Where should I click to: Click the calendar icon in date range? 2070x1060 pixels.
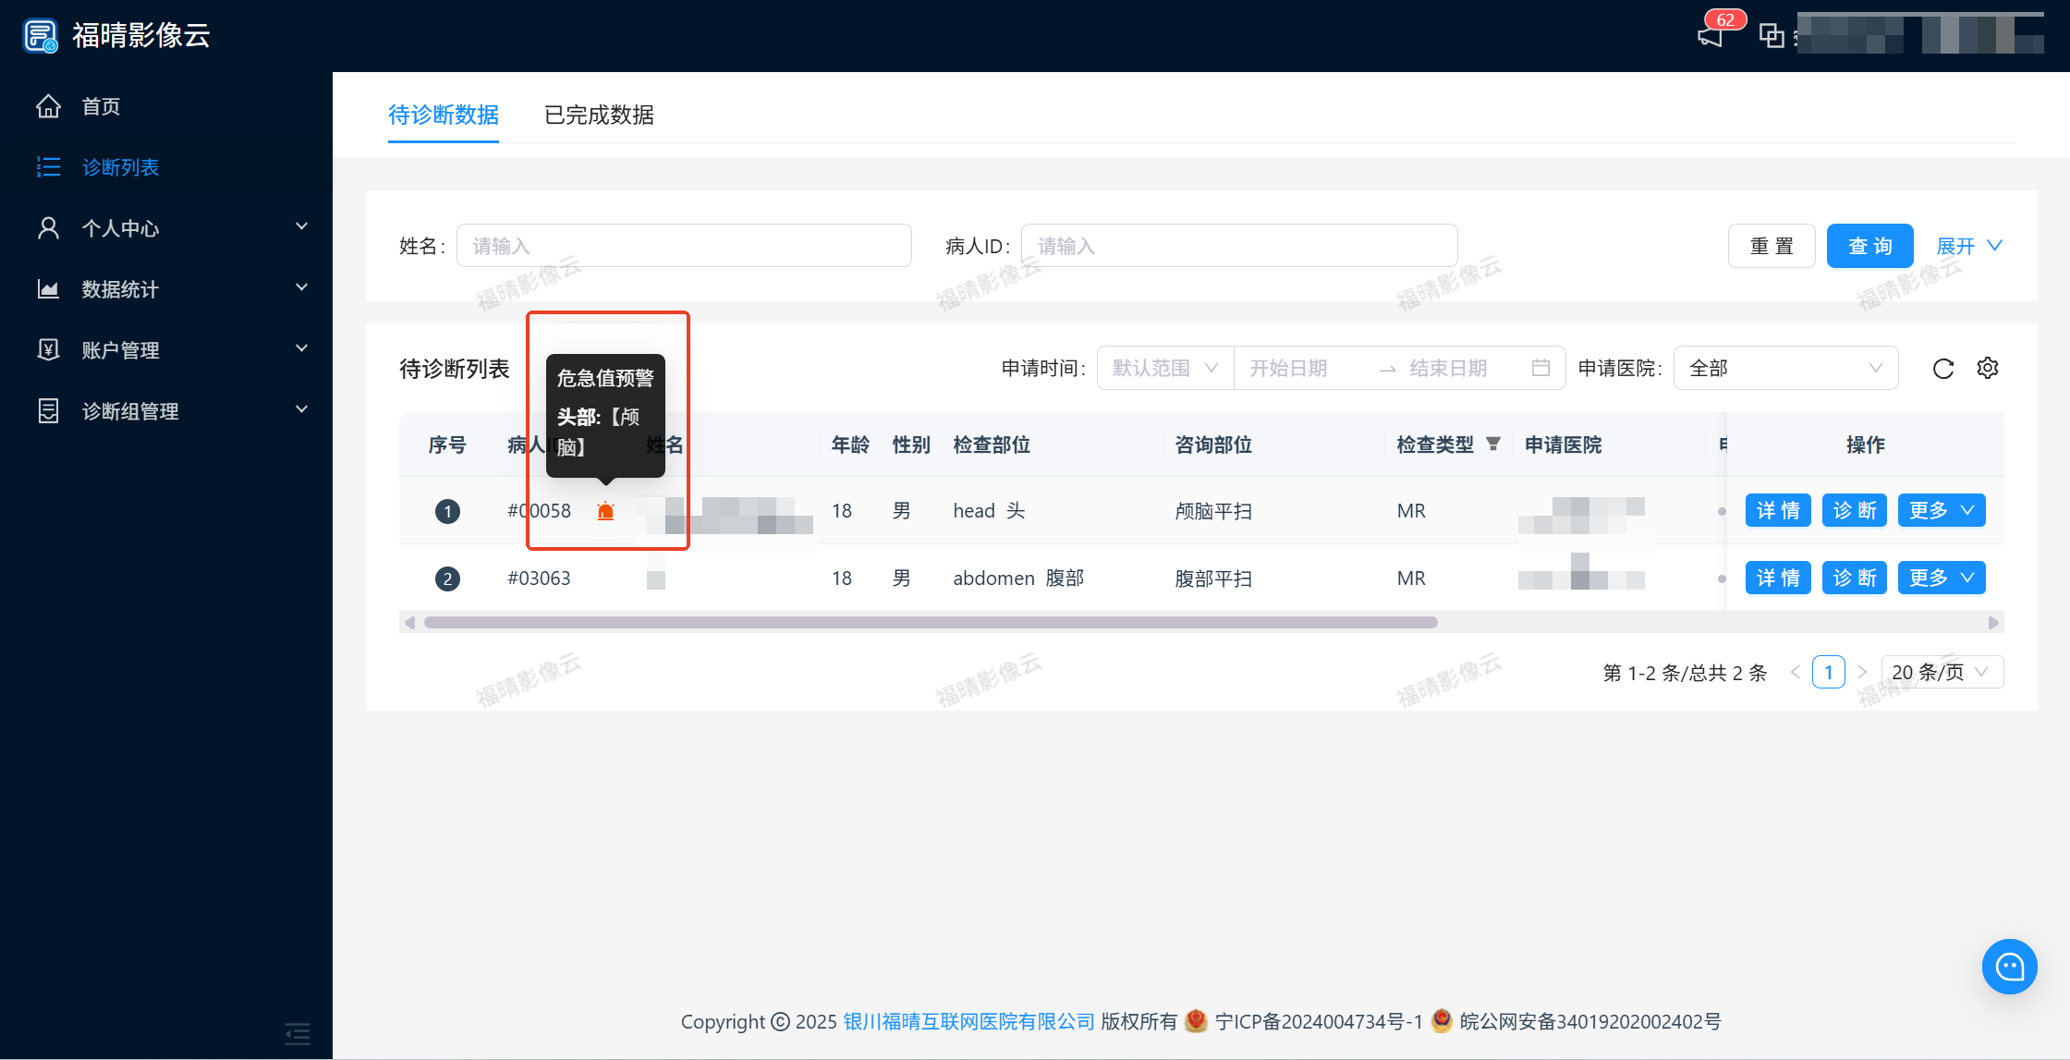(1540, 368)
